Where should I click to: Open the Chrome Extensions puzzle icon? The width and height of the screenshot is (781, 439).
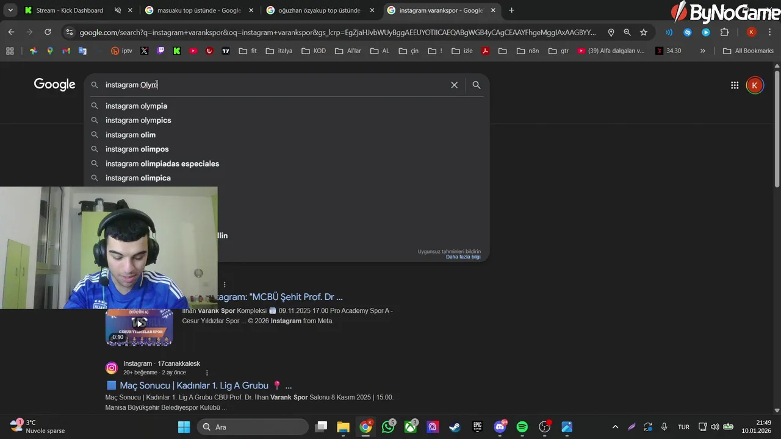pos(724,32)
